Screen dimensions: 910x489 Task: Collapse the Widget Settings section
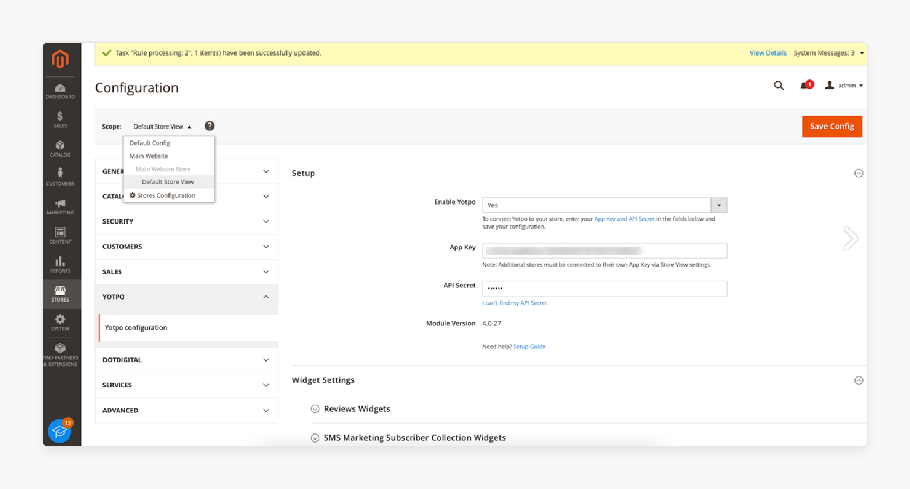tap(859, 380)
